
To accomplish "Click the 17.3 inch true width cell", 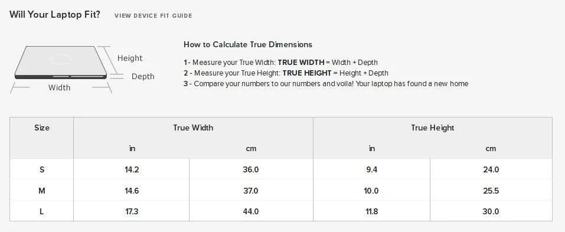I will 132,211.
